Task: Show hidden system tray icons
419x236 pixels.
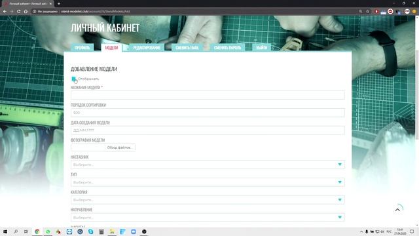Action: pyautogui.click(x=361, y=231)
